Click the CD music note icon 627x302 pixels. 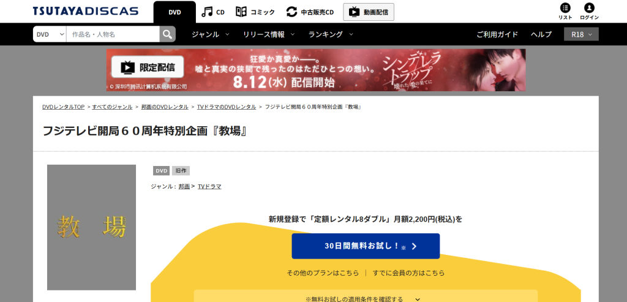click(x=207, y=12)
